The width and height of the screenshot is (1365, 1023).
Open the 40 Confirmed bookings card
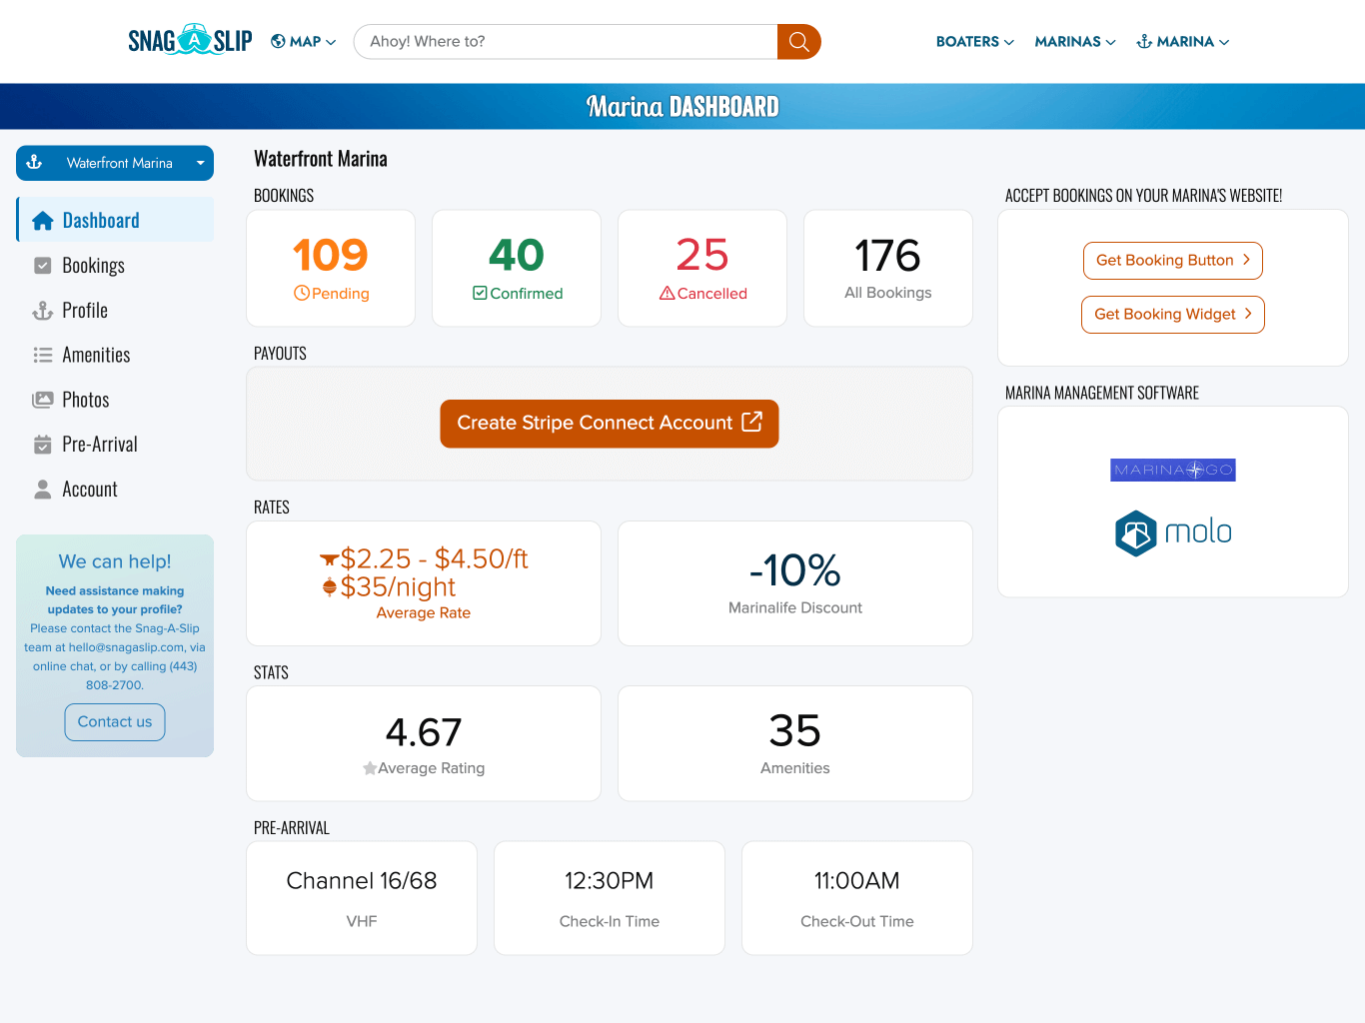click(x=517, y=268)
